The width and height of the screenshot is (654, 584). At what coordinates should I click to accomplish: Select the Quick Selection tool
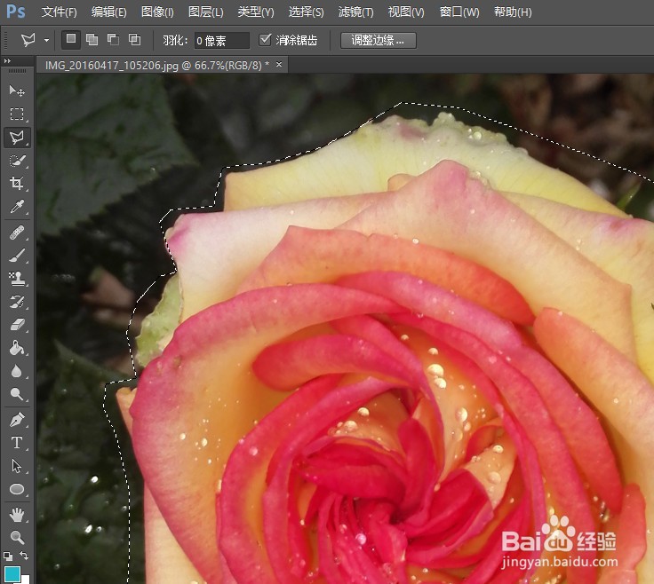coord(17,161)
